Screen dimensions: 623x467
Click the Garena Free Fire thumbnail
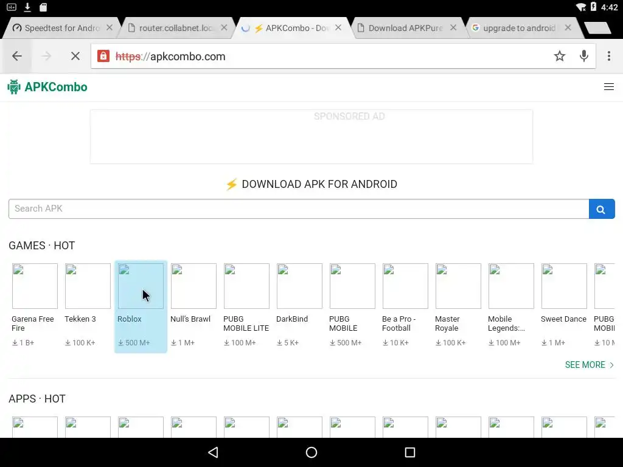click(x=35, y=286)
